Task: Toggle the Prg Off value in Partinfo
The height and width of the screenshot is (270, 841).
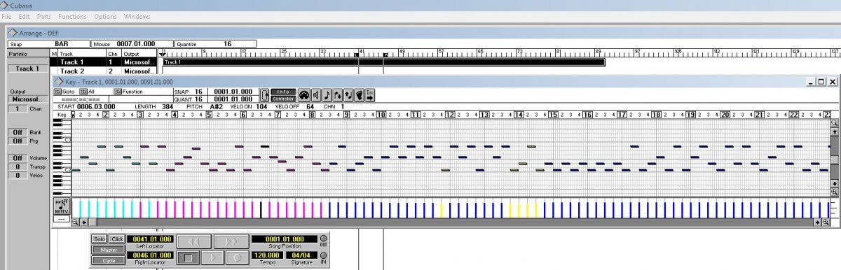Action: click(x=18, y=141)
